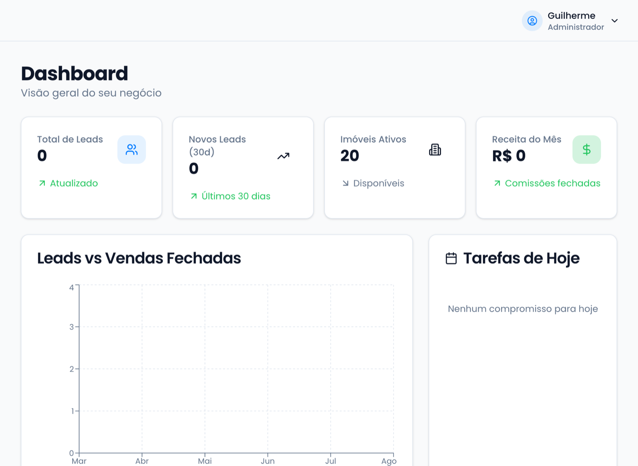
Task: Click the 'Novos Leads (30d)' label
Action: pyautogui.click(x=217, y=146)
